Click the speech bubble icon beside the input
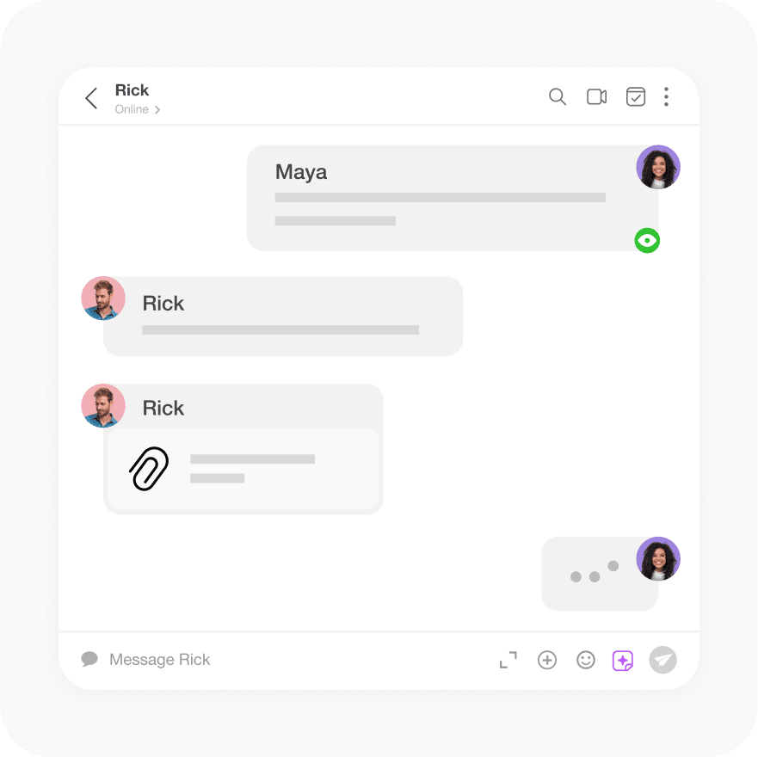Viewport: 758px width, 757px height. click(x=89, y=659)
